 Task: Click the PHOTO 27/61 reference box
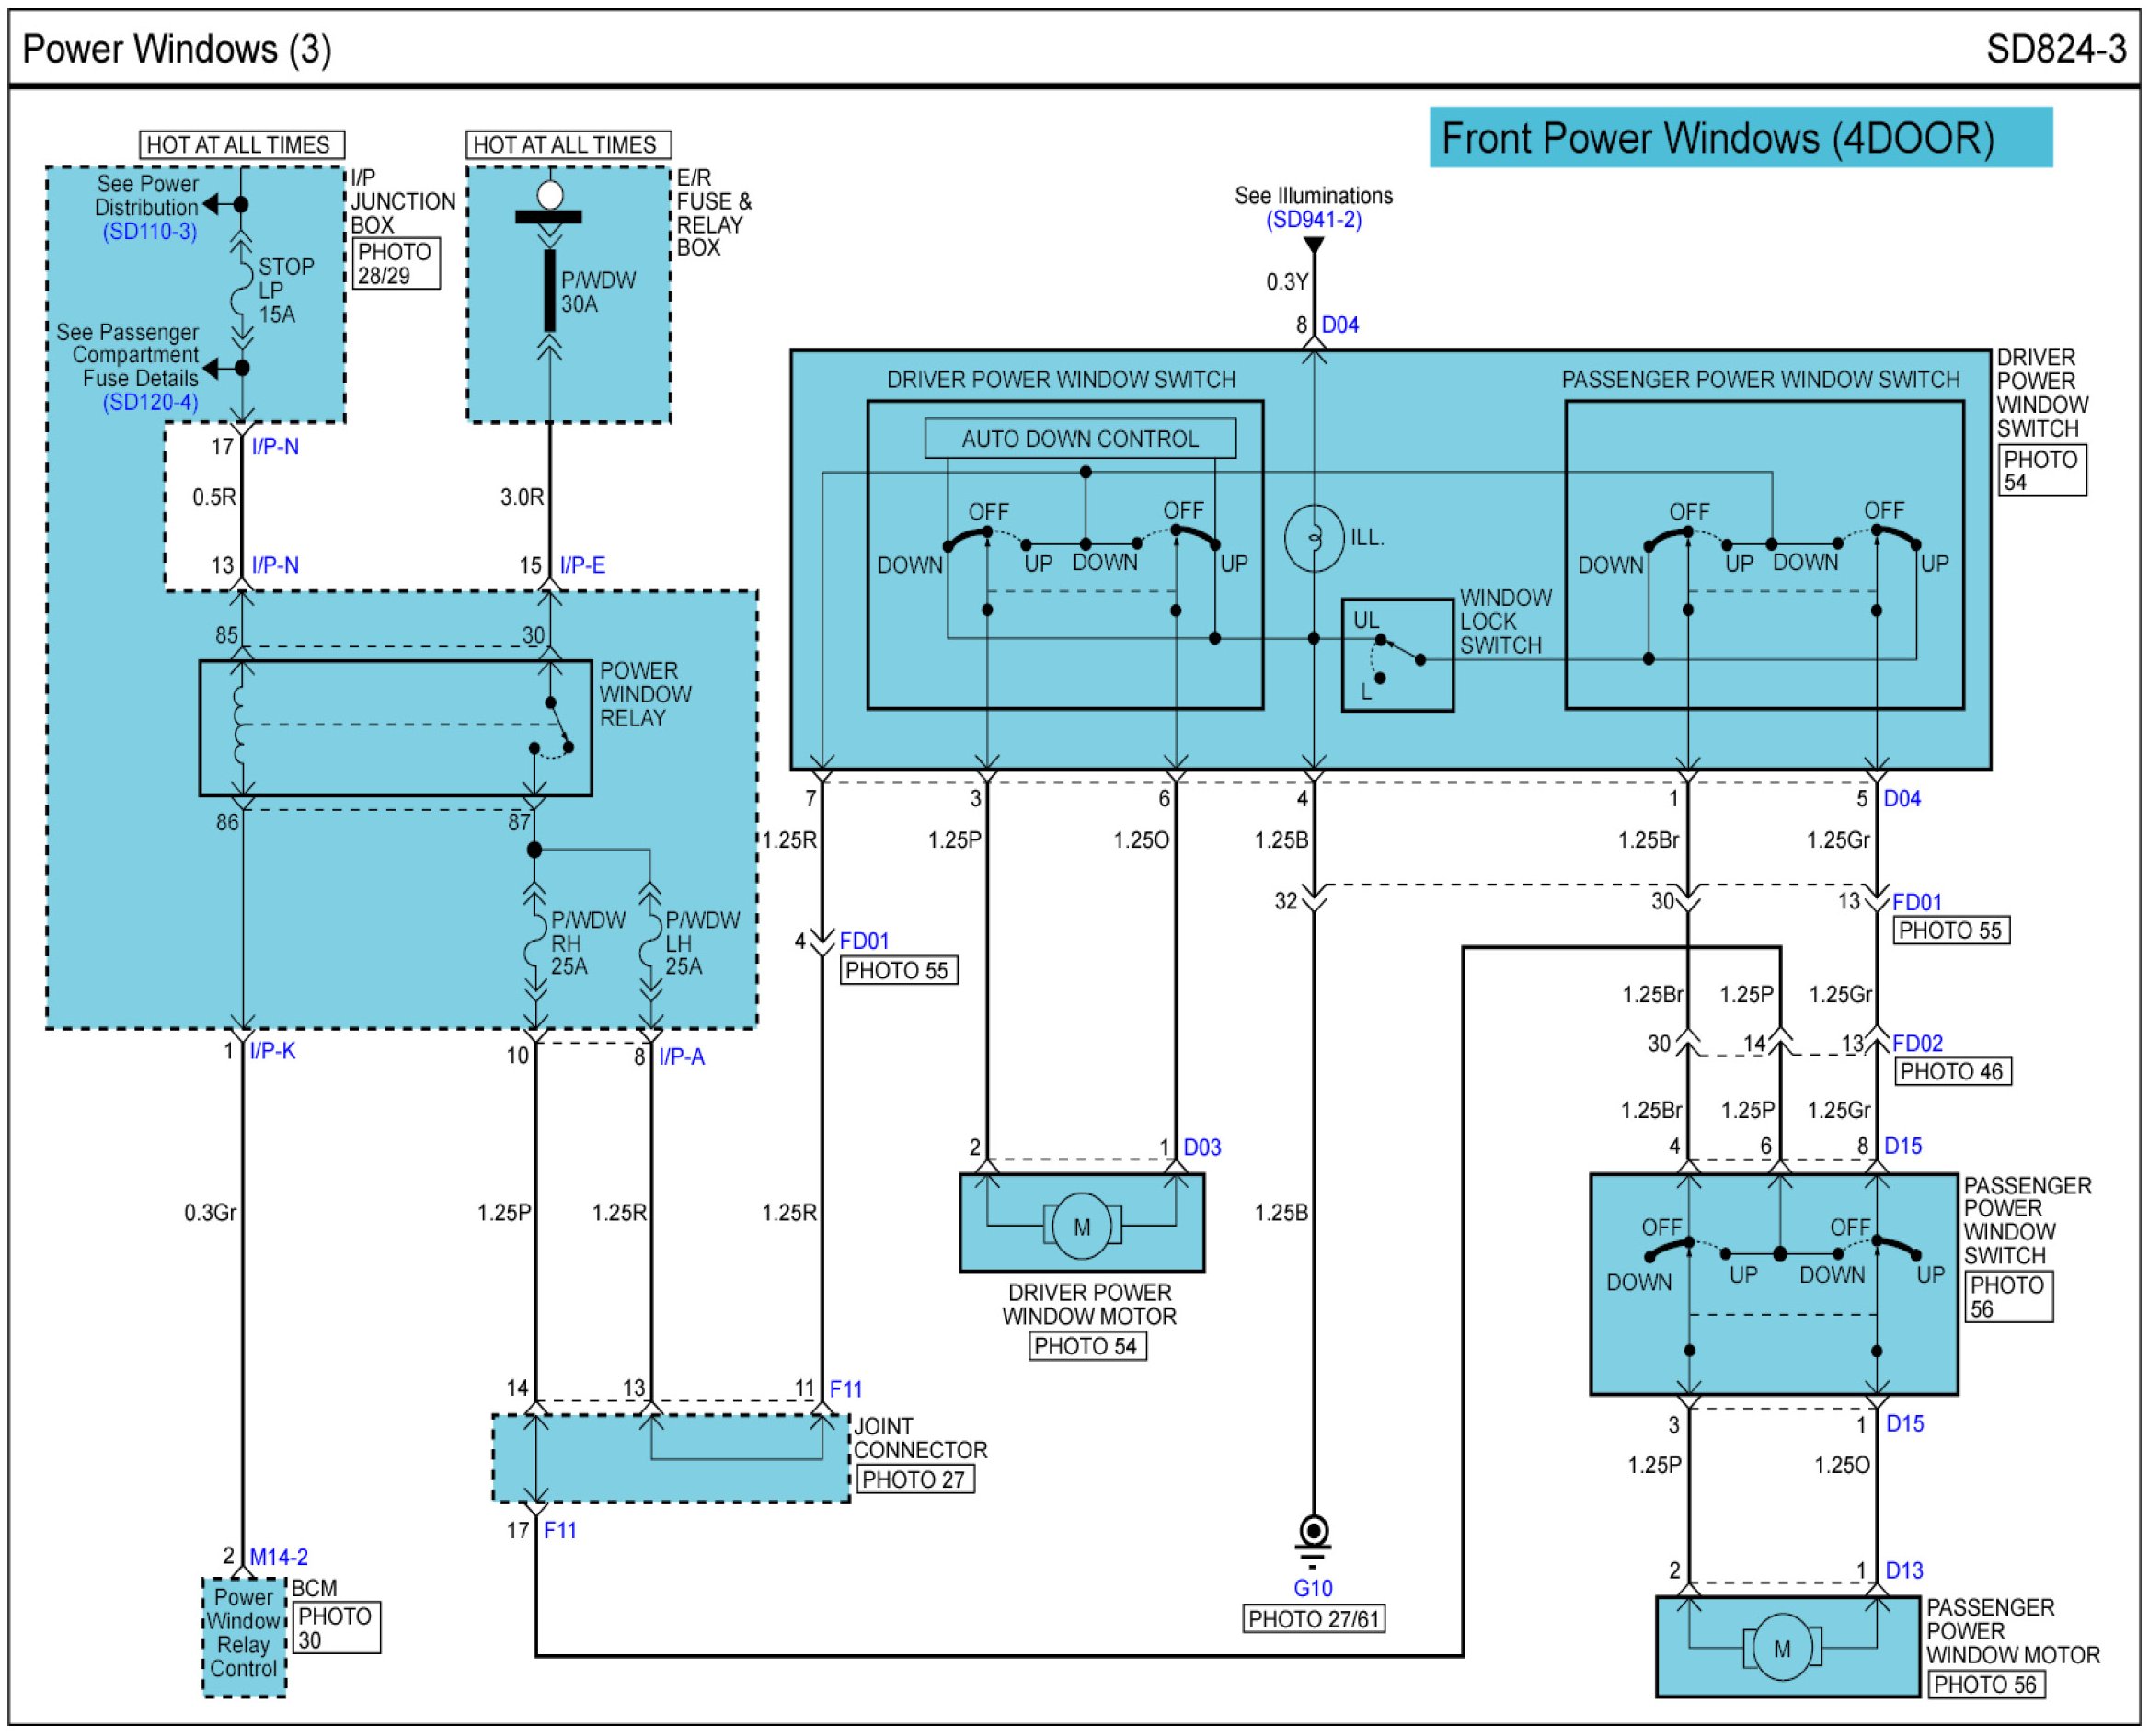1314,1618
